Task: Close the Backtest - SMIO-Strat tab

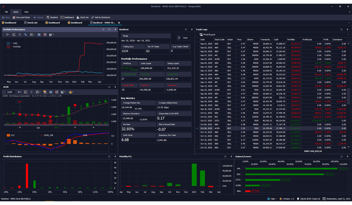Action: click(119, 23)
